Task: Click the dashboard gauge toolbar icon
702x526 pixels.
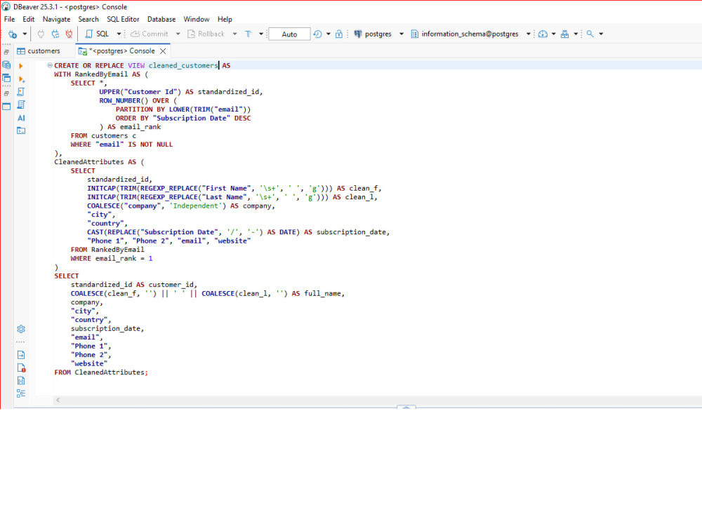Action: (x=543, y=34)
